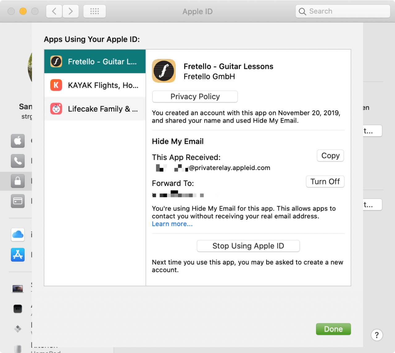Click the large Fretello logo icon

164,71
